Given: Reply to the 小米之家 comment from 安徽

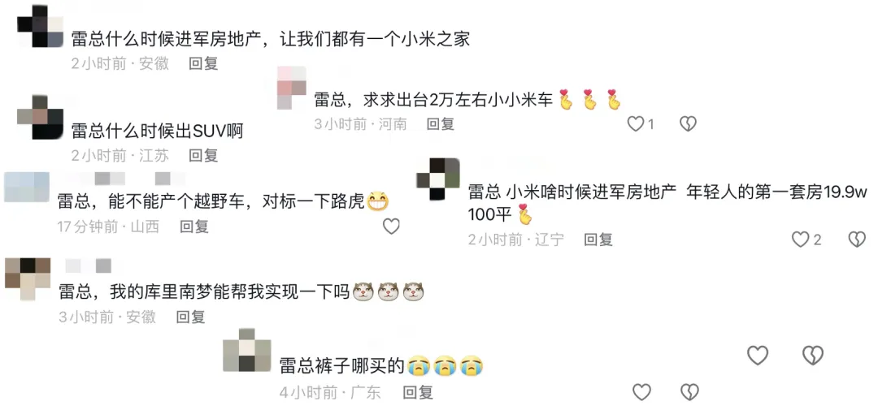Looking at the screenshot, I should click(x=203, y=64).
